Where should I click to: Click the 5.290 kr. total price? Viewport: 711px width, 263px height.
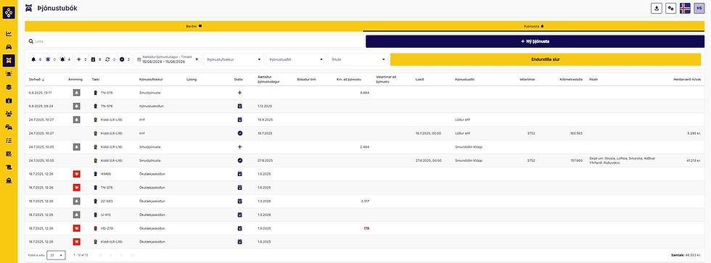[695, 133]
